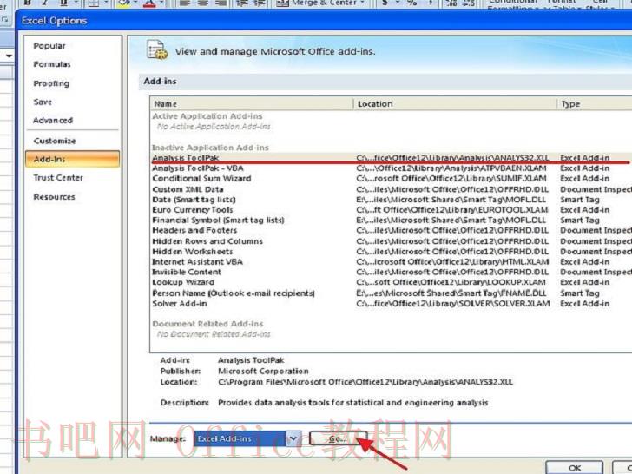Click the red font color A icon
632x474 pixels.
[x=149, y=3]
